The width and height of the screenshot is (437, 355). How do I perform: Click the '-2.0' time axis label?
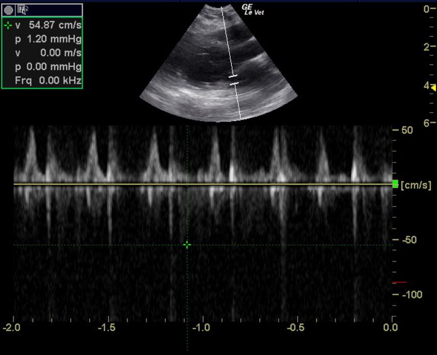pos(11,328)
